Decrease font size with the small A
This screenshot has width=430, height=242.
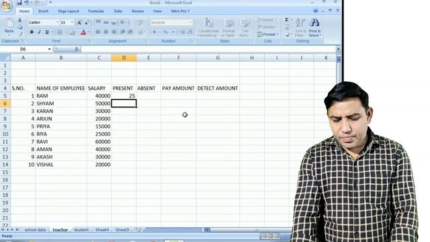(87, 22)
